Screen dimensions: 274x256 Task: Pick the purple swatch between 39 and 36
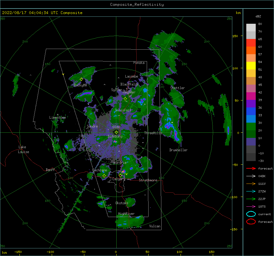point(251,103)
